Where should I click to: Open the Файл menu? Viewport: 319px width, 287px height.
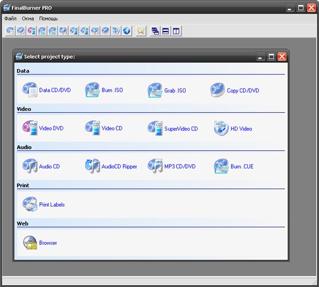10,19
